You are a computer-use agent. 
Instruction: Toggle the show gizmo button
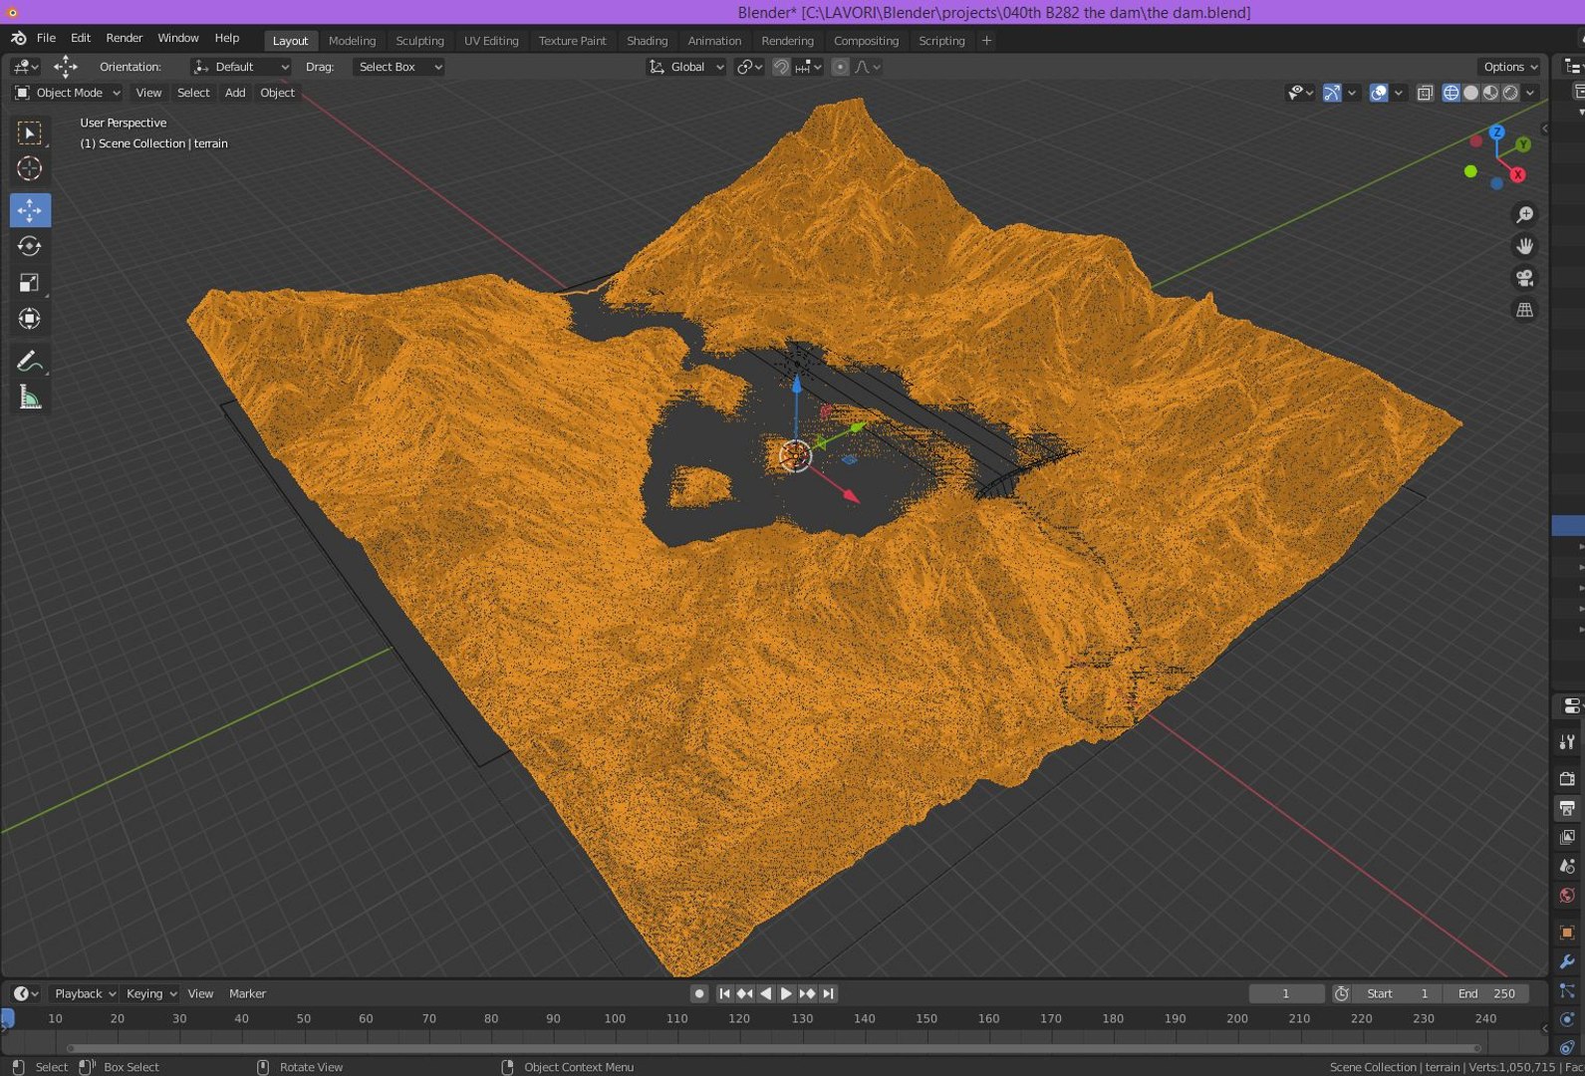point(1332,93)
